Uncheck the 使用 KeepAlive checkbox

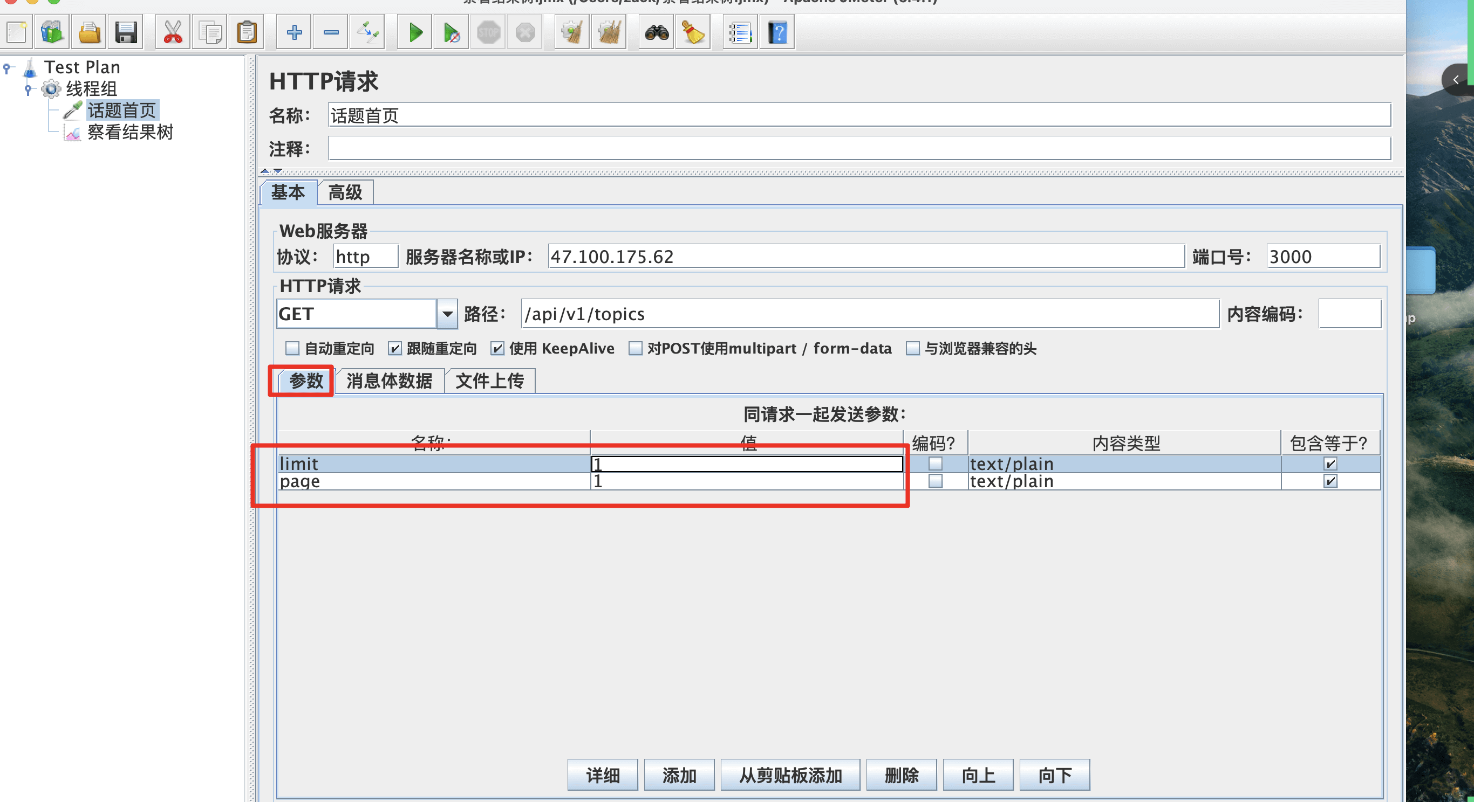pyautogui.click(x=497, y=348)
